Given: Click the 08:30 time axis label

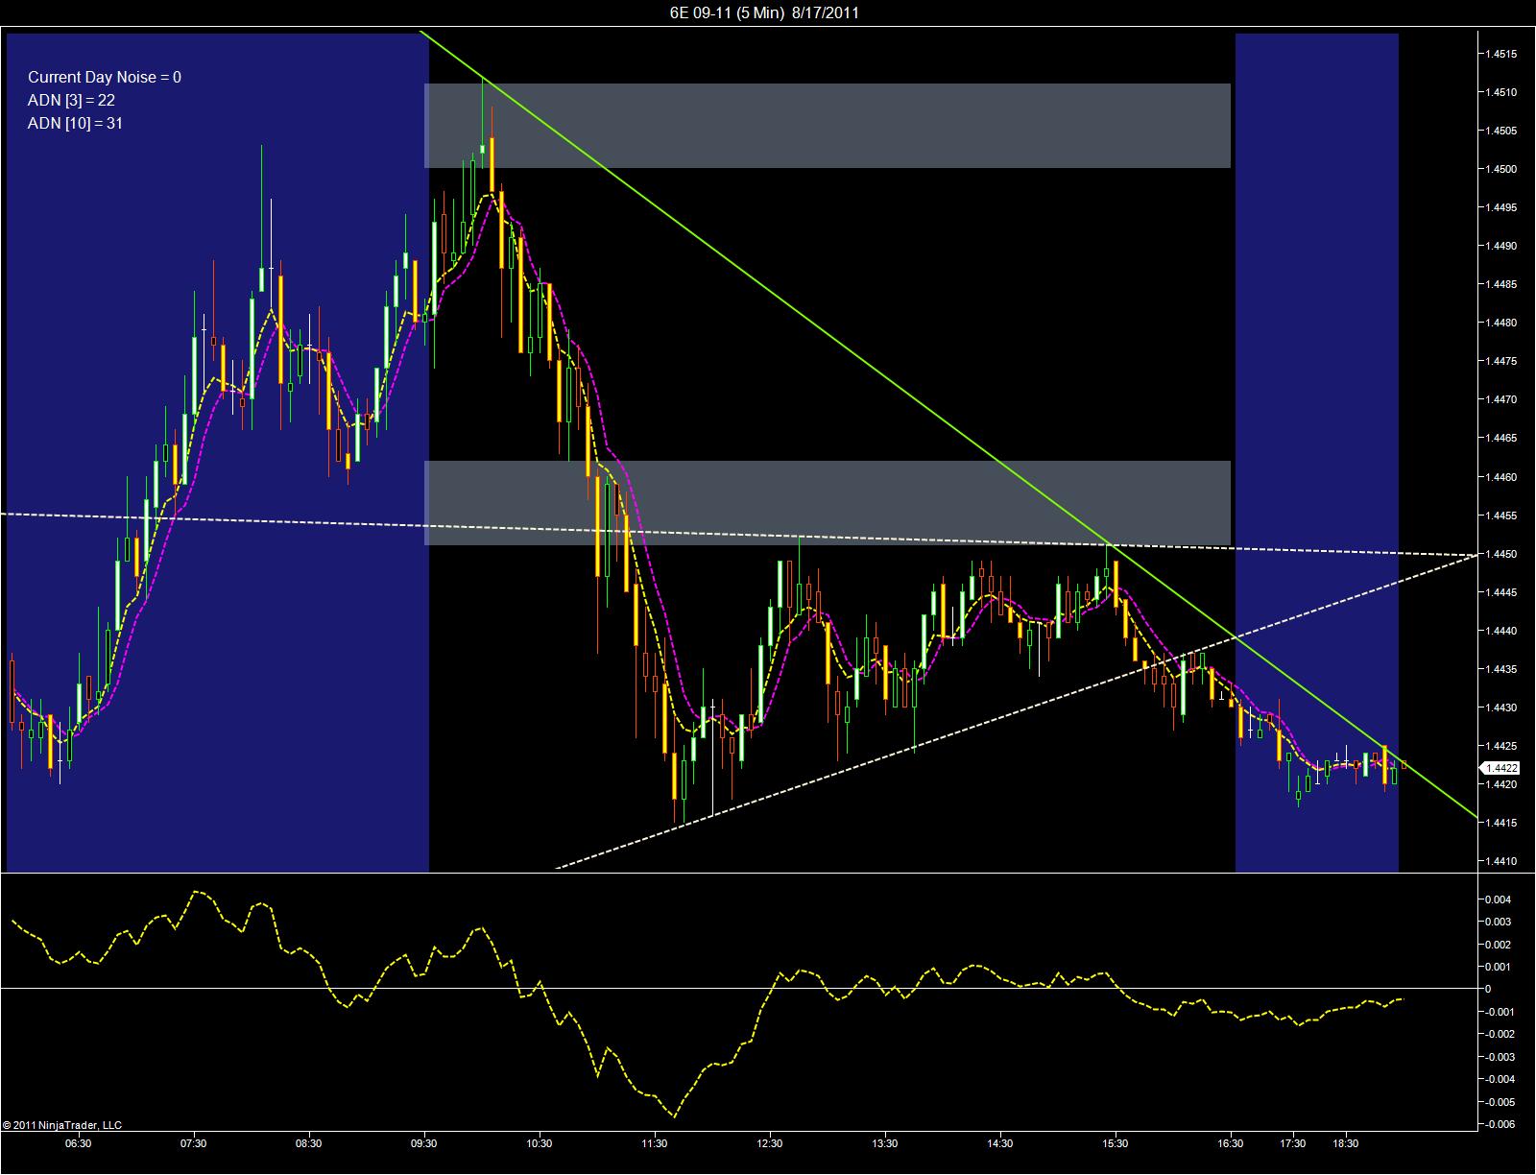Looking at the screenshot, I should coord(308,1143).
